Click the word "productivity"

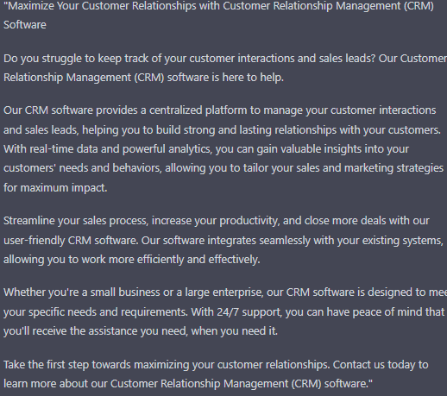(x=249, y=221)
